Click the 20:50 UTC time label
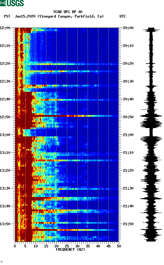This screenshot has height=265, width=164. 128,117
